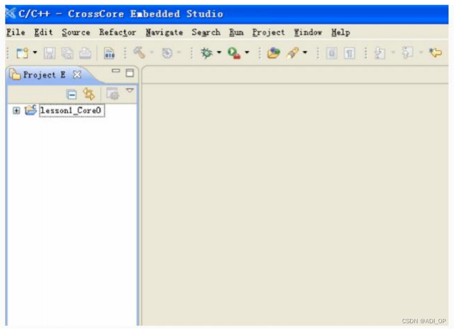454x329 pixels.
Task: Click the open folder toolbar icon
Action: coord(273,53)
